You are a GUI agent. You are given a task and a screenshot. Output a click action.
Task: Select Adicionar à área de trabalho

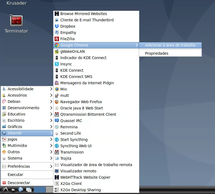pos(170,45)
